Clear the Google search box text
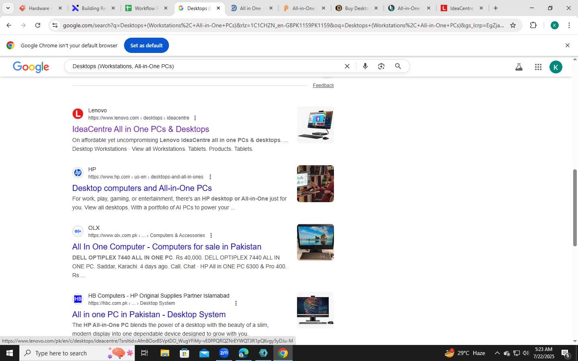This screenshot has width=578, height=361. coord(347,66)
